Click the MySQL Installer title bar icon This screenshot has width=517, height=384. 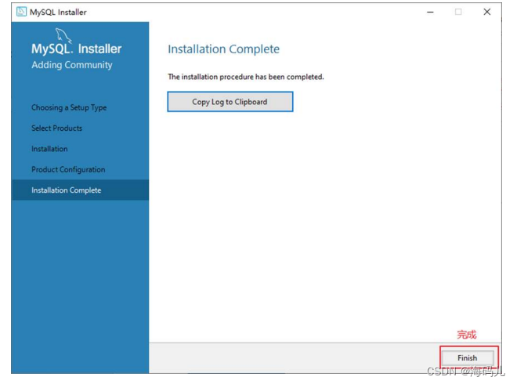pyautogui.click(x=21, y=12)
